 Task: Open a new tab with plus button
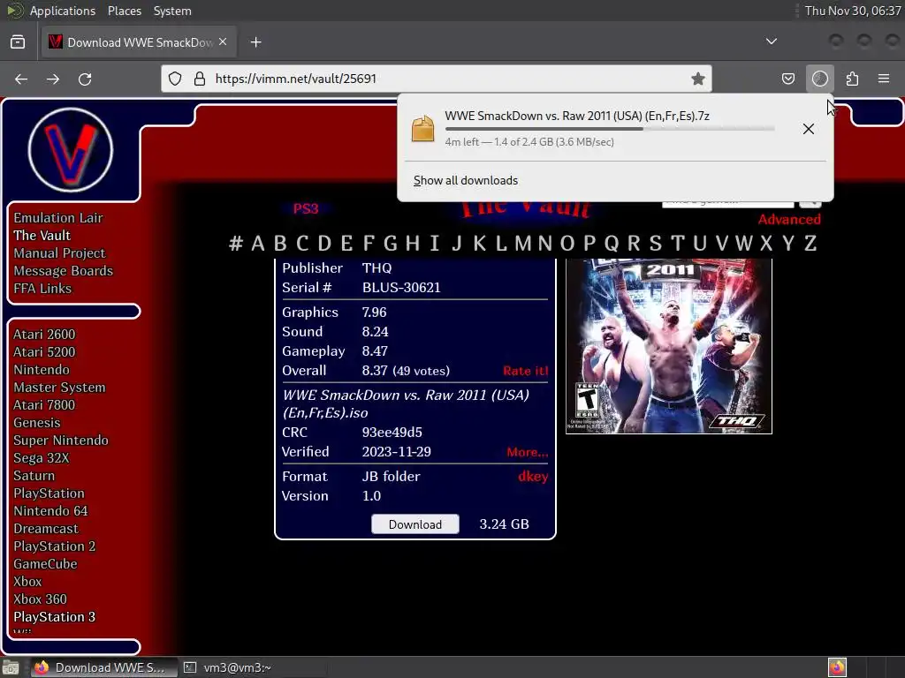(255, 42)
